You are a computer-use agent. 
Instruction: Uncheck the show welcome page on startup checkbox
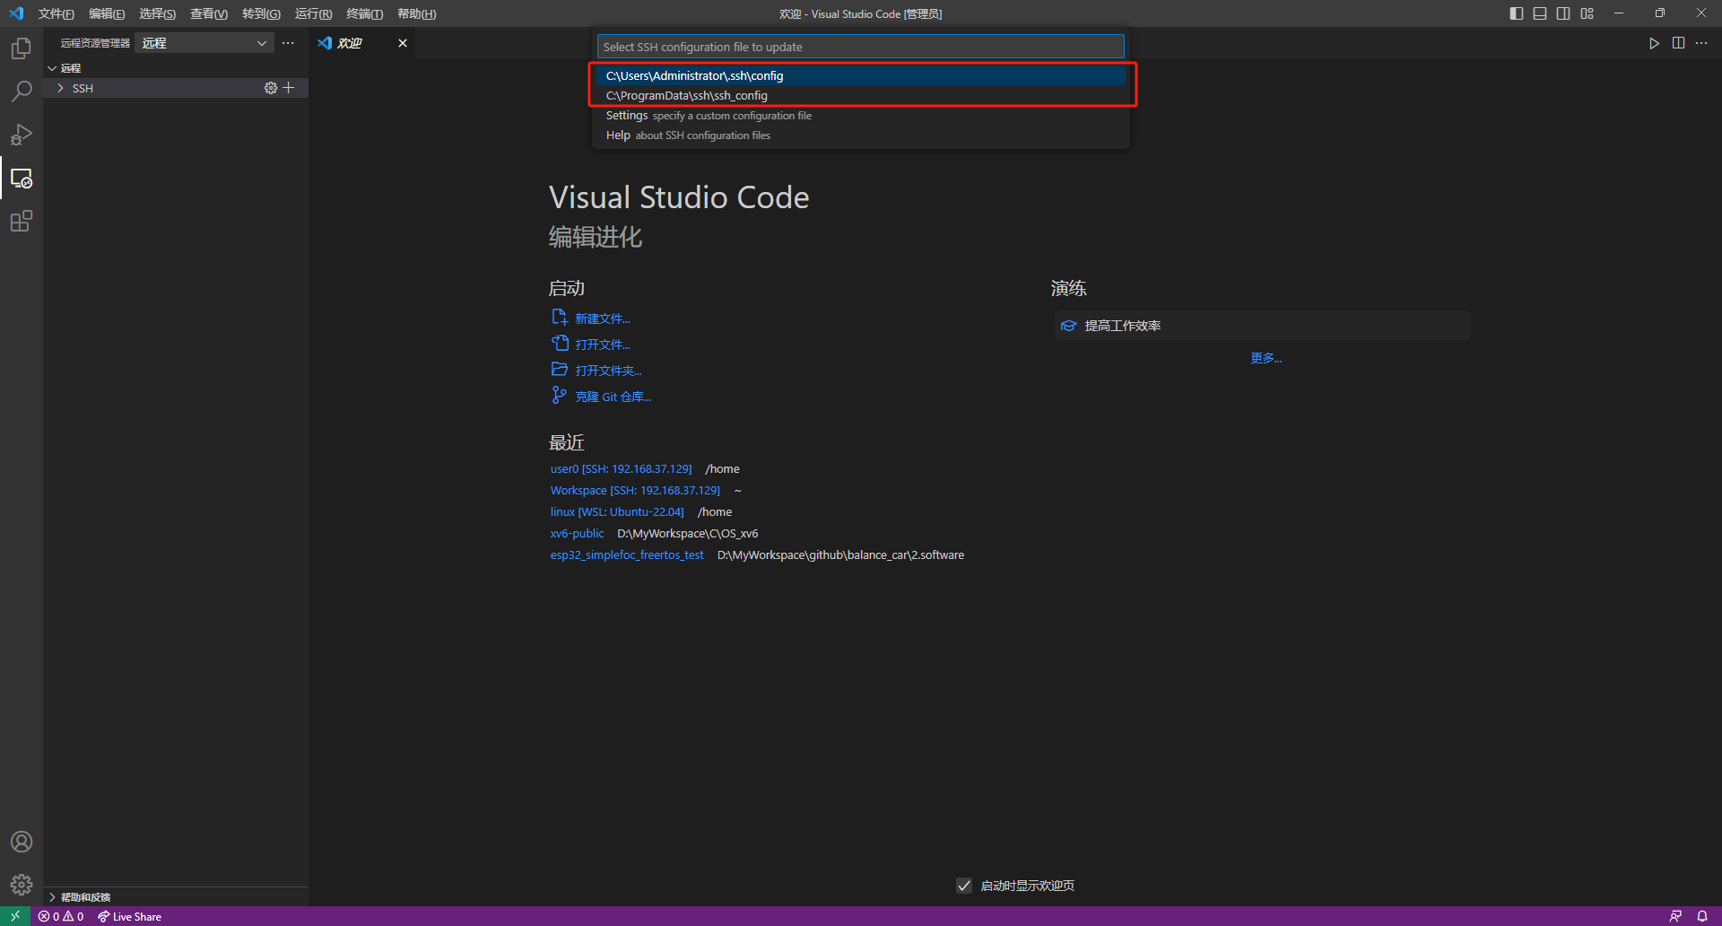click(x=964, y=886)
